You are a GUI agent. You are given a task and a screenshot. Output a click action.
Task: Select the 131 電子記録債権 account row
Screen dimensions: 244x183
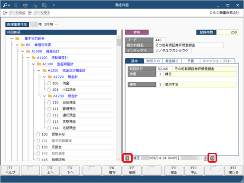click(x=74, y=141)
